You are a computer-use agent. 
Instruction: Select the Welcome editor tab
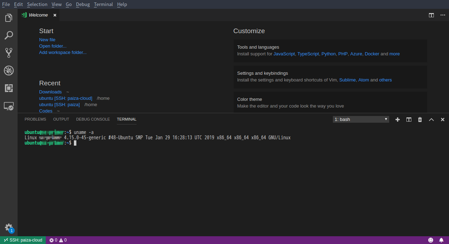pyautogui.click(x=39, y=15)
